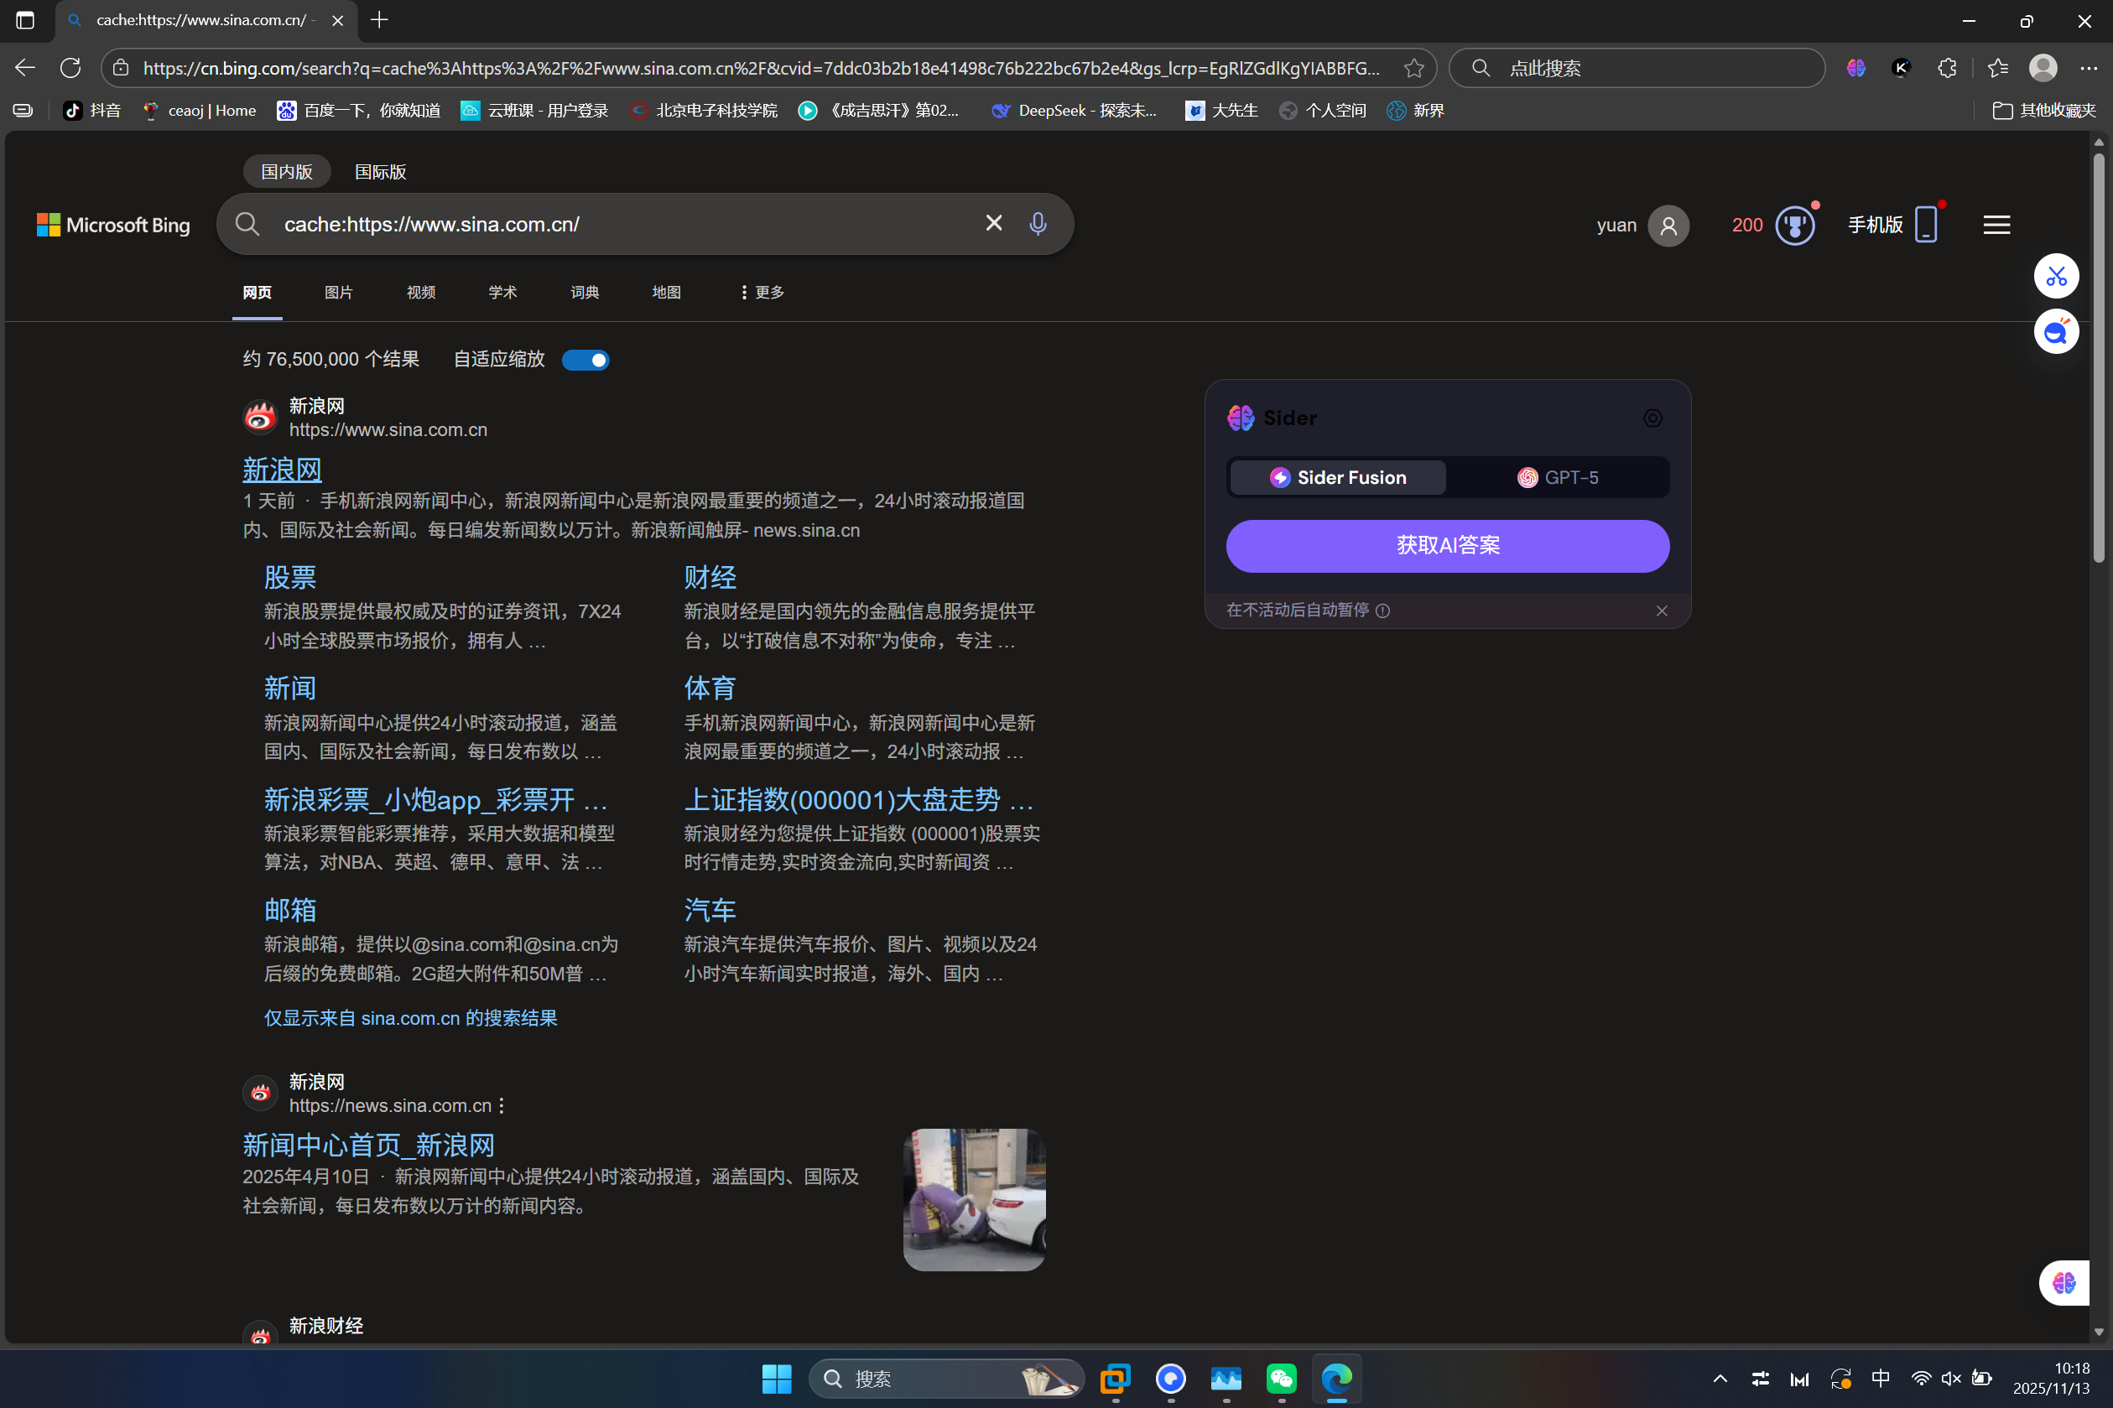Click the 获取AI答案 button

click(1446, 545)
